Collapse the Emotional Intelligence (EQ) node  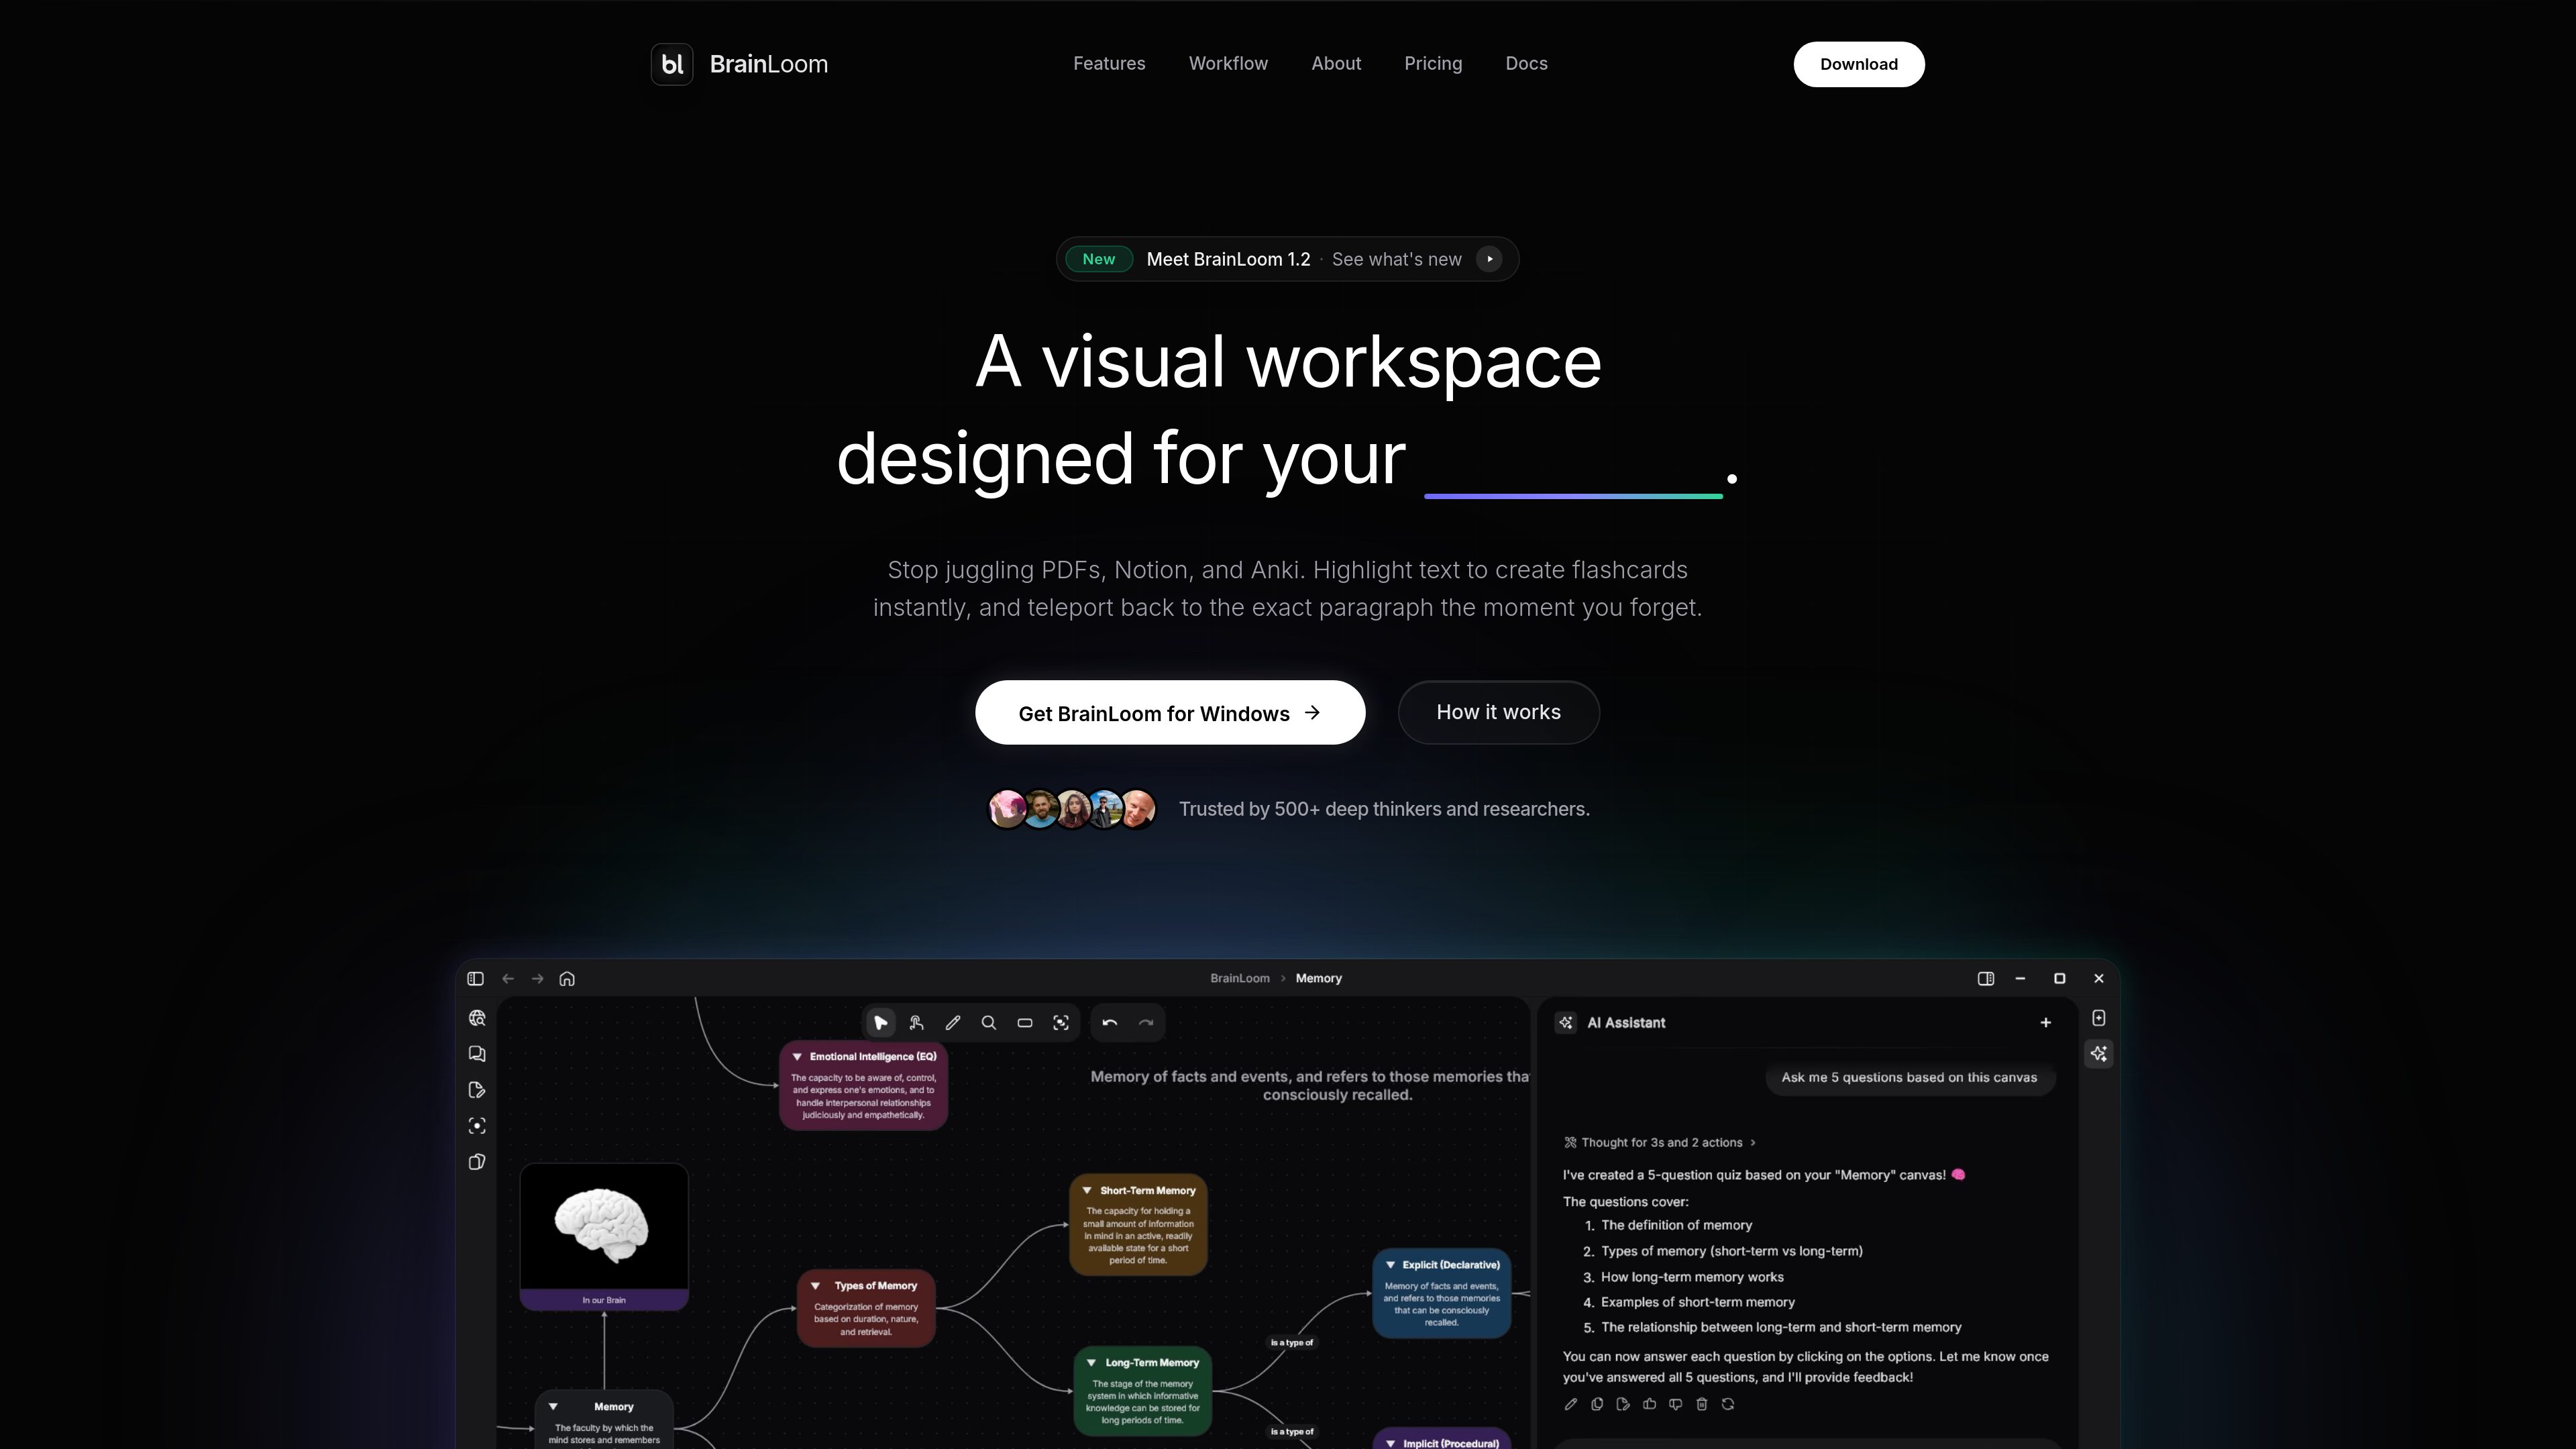[x=797, y=1057]
